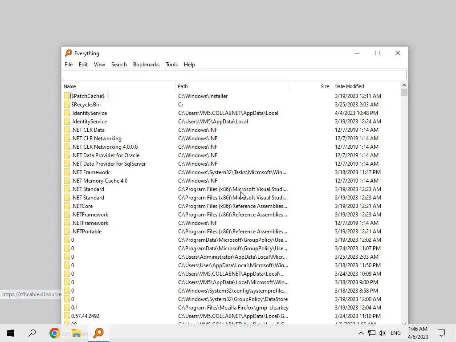
Task: Click the scrollbar up arrow in results list
Action: pos(404,85)
